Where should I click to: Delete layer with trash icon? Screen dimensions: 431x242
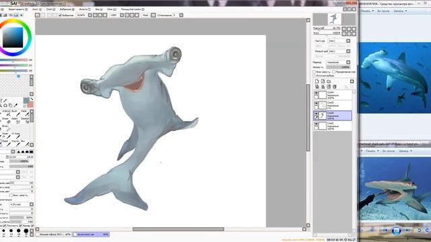(335, 87)
